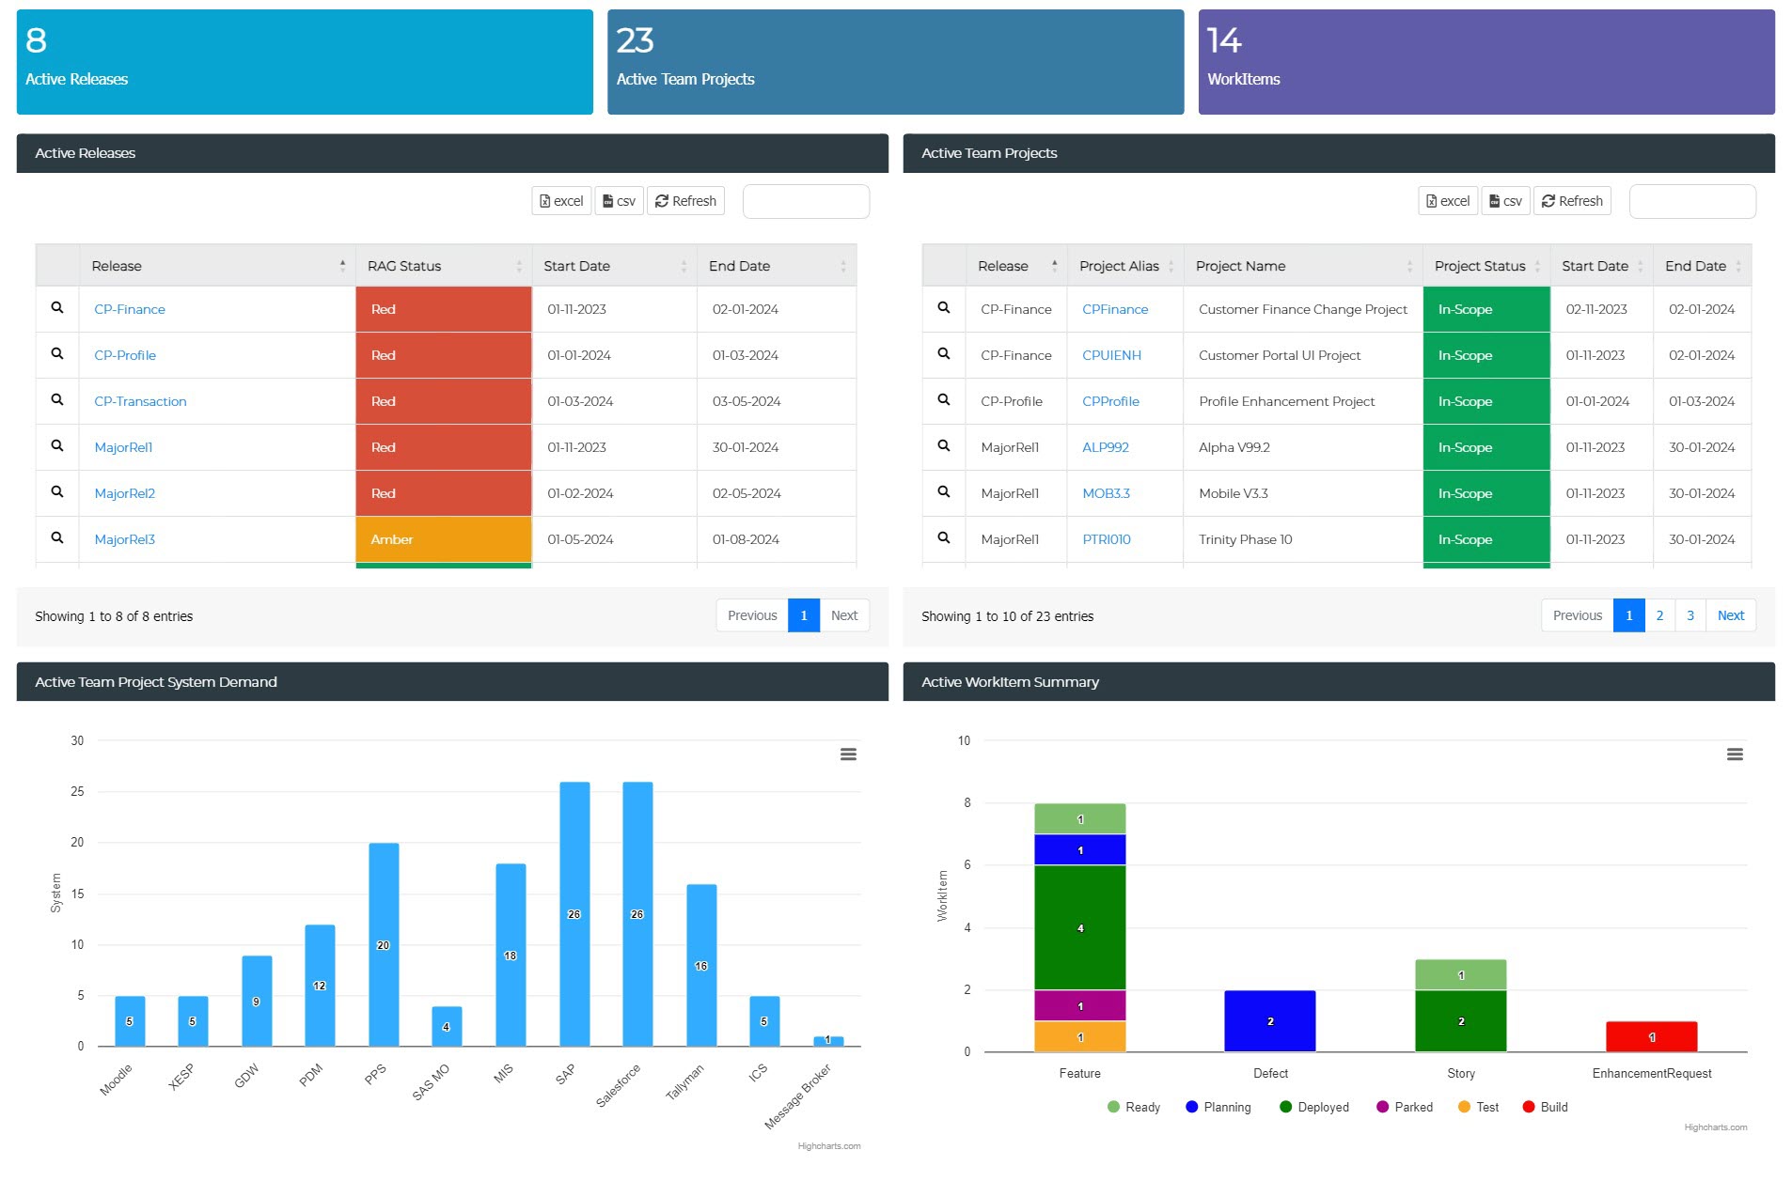This screenshot has width=1792, height=1197.
Task: Focus the Active Releases search box
Action: click(806, 201)
